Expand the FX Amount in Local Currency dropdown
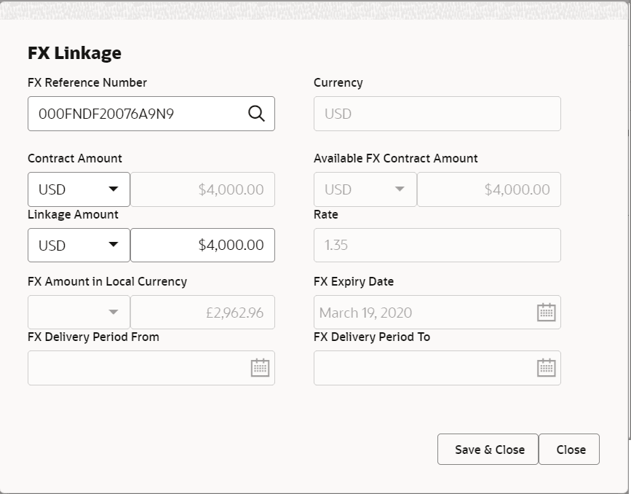Image resolution: width=631 pixels, height=494 pixels. pyautogui.click(x=113, y=312)
